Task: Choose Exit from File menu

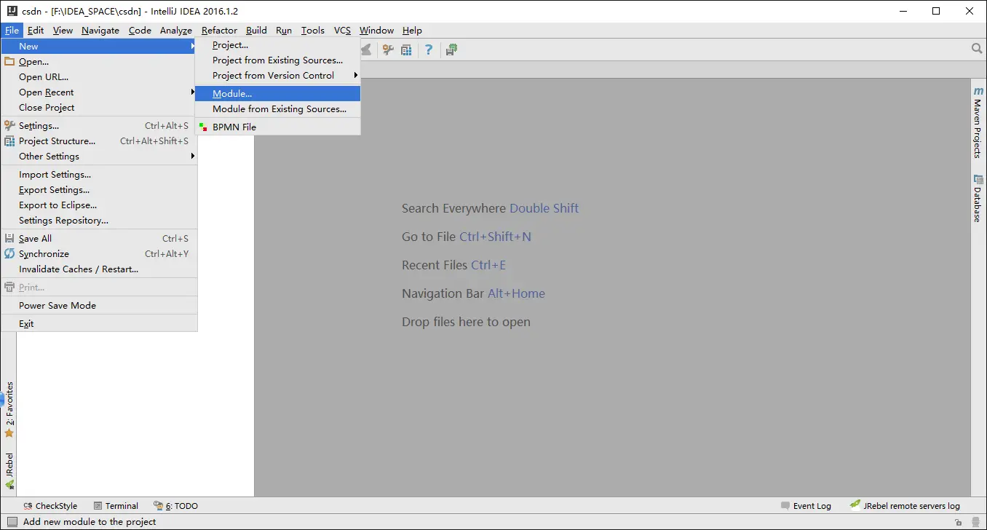Action: pyautogui.click(x=99, y=324)
